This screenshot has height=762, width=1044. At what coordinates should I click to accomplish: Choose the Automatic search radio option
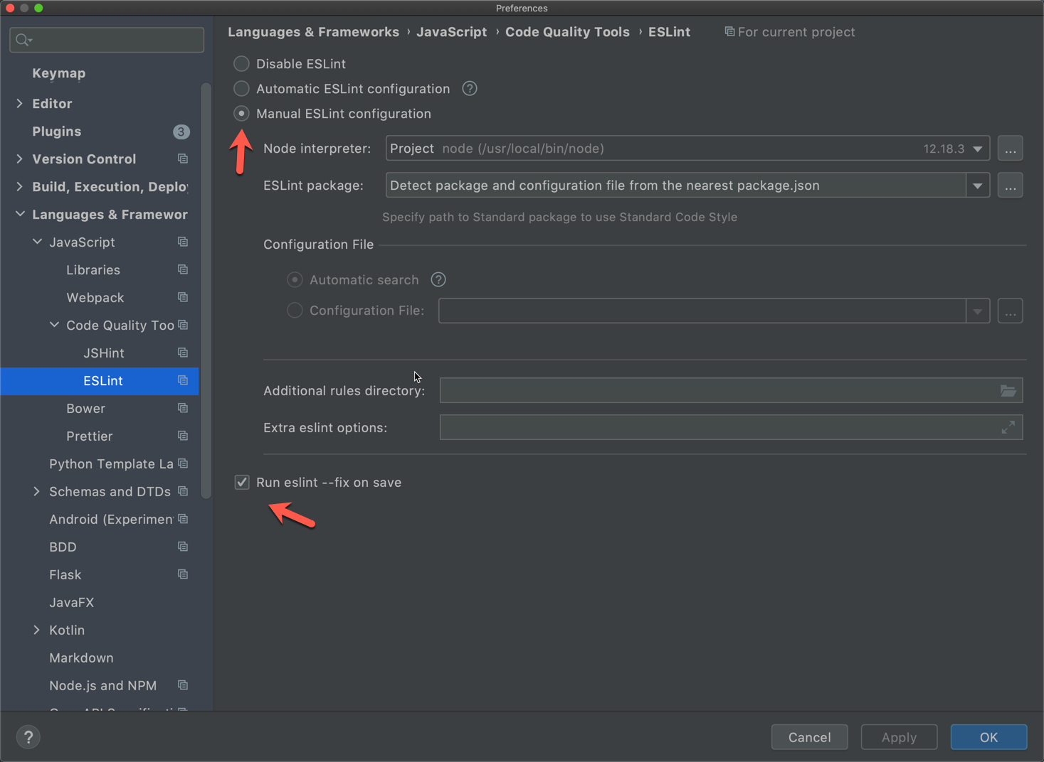(295, 280)
